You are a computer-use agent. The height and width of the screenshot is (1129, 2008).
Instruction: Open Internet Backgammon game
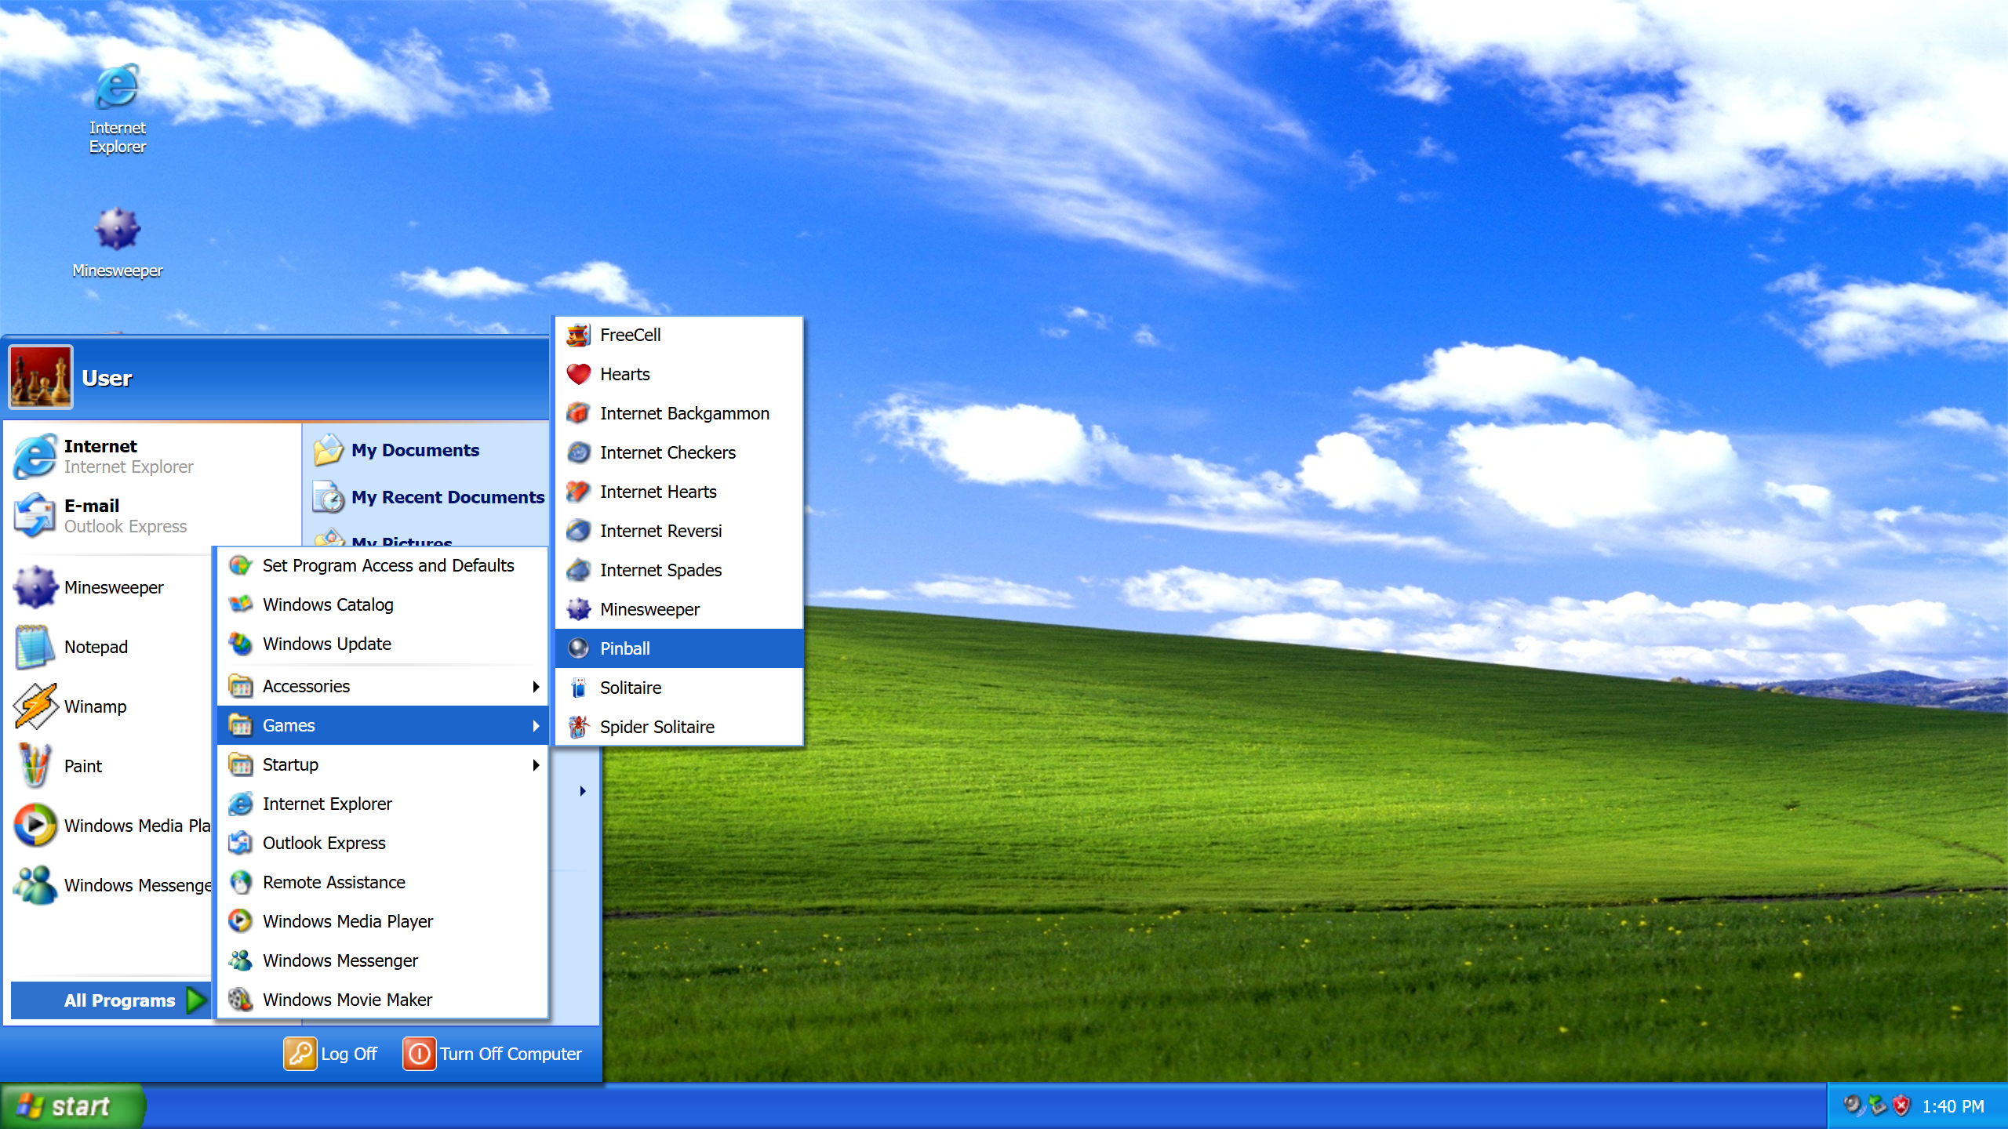pos(679,413)
